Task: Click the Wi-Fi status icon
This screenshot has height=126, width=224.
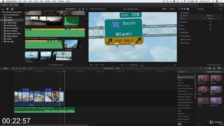Action: [x=185, y=1]
